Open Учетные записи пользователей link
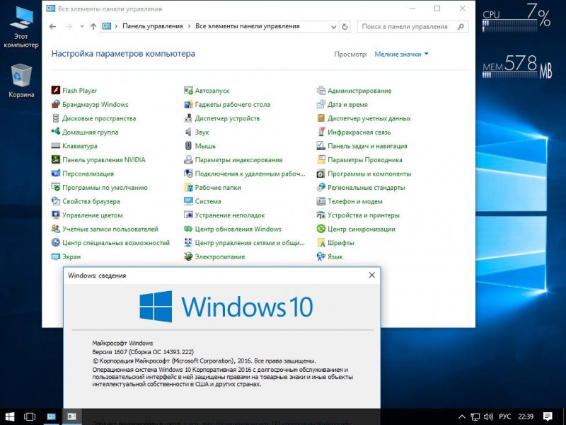This screenshot has width=566, height=425. 110,229
